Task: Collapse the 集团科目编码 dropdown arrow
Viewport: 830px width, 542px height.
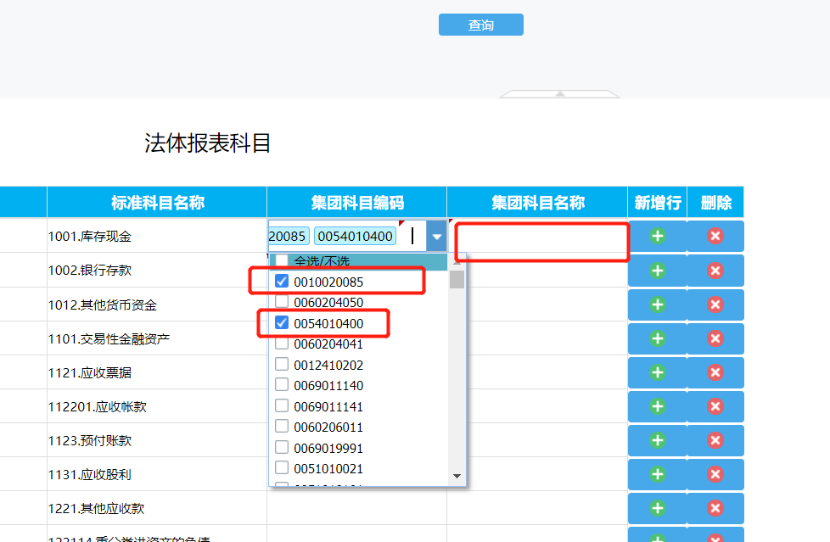Action: coord(437,237)
